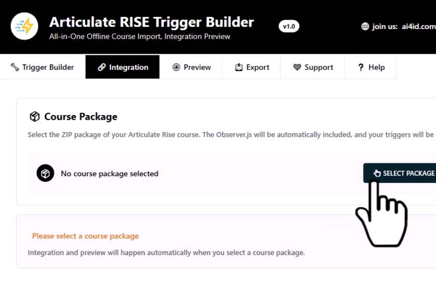
Task: Click the wrench icon on Trigger Builder tab
Action: pos(15,67)
